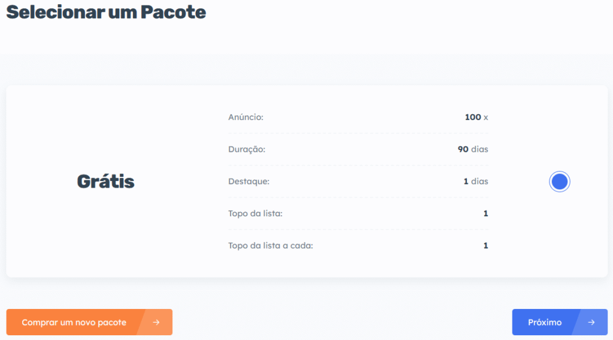Click the number 90 in the Duração row

click(463, 149)
